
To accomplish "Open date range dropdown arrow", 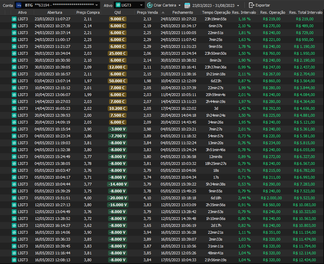I will pos(238,5).
